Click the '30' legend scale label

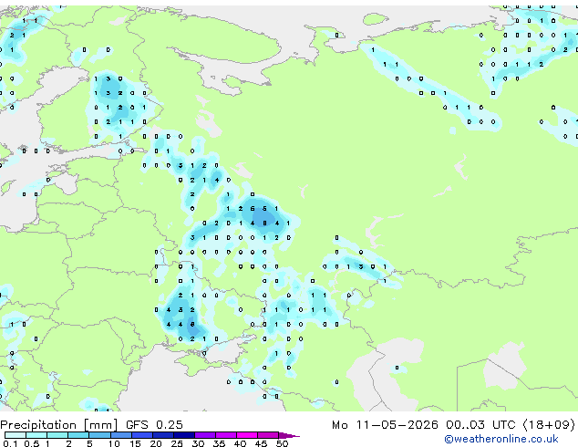click(x=198, y=443)
